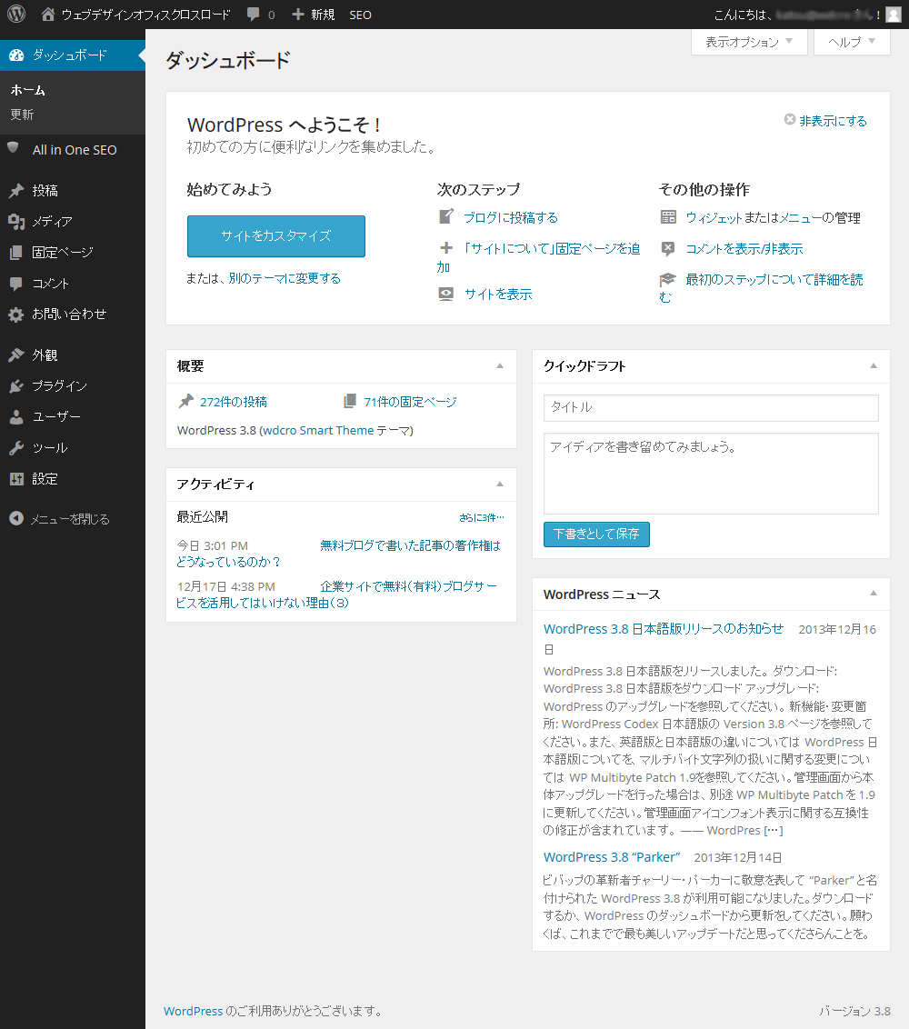Viewport: 909px width, 1029px height.
Task: Click the user icon beside ユーザー
Action: tap(16, 416)
